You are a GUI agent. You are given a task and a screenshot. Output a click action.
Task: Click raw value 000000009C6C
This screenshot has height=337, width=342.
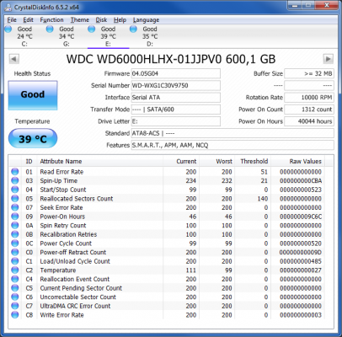pyautogui.click(x=301, y=217)
